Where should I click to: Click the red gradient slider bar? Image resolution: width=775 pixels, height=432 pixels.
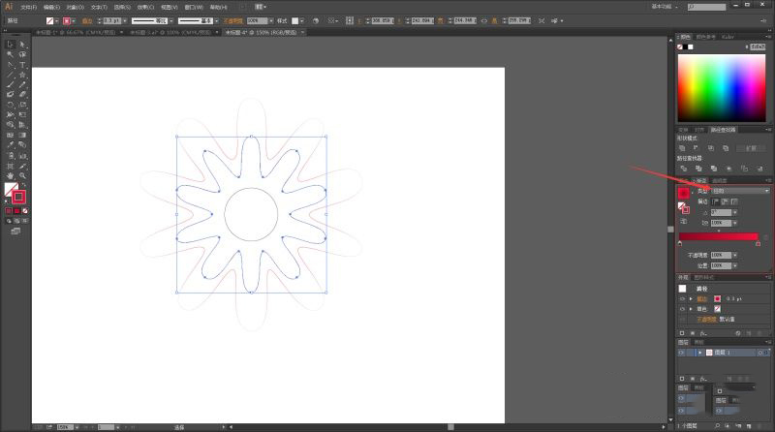719,236
